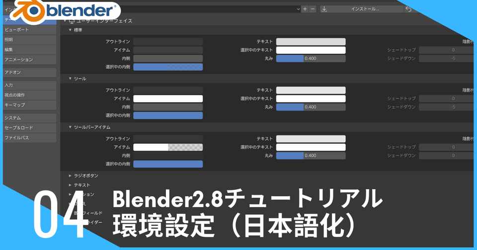This screenshot has height=250, width=477.
Task: Pick ツールバーアイテム アイテム transparent swatch
Action: [168, 147]
